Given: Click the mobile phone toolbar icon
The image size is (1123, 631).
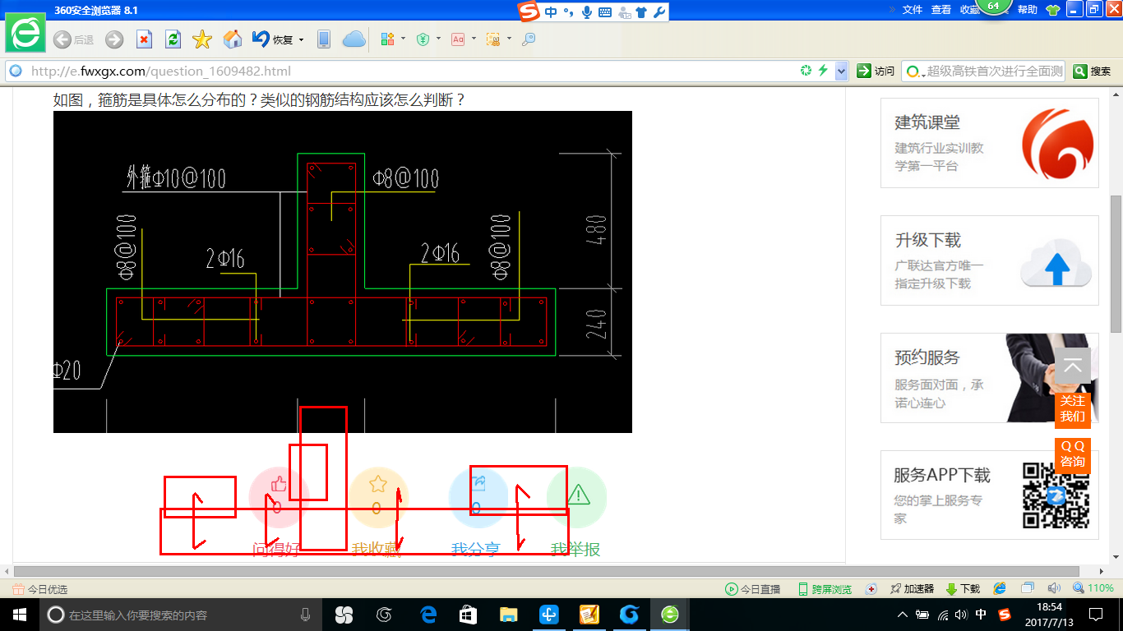Looking at the screenshot, I should click(x=324, y=39).
